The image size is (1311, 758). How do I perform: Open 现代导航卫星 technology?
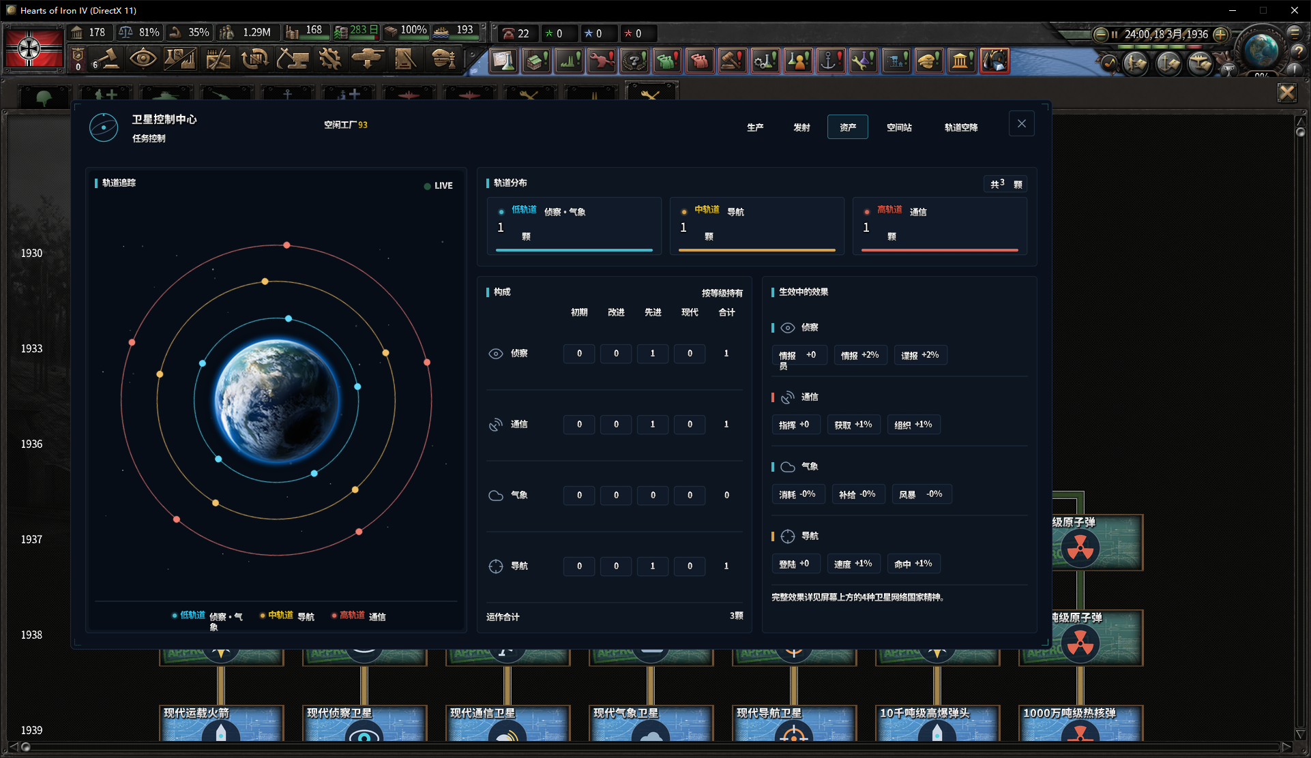click(x=794, y=723)
